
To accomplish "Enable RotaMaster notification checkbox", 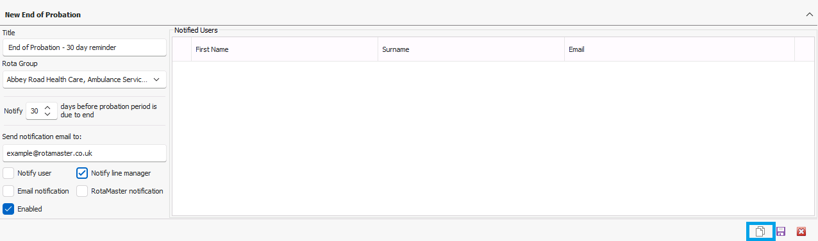I will [82, 191].
